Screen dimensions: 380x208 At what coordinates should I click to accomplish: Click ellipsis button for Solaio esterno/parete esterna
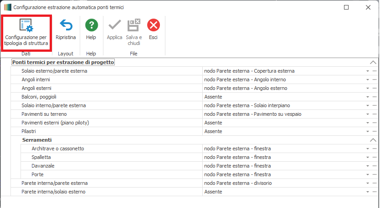pyautogui.click(x=375, y=71)
